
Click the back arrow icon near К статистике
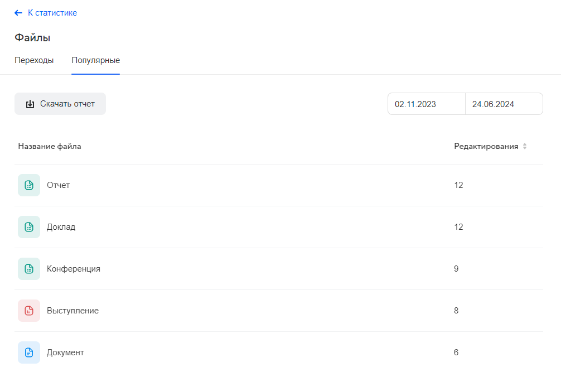coord(18,13)
